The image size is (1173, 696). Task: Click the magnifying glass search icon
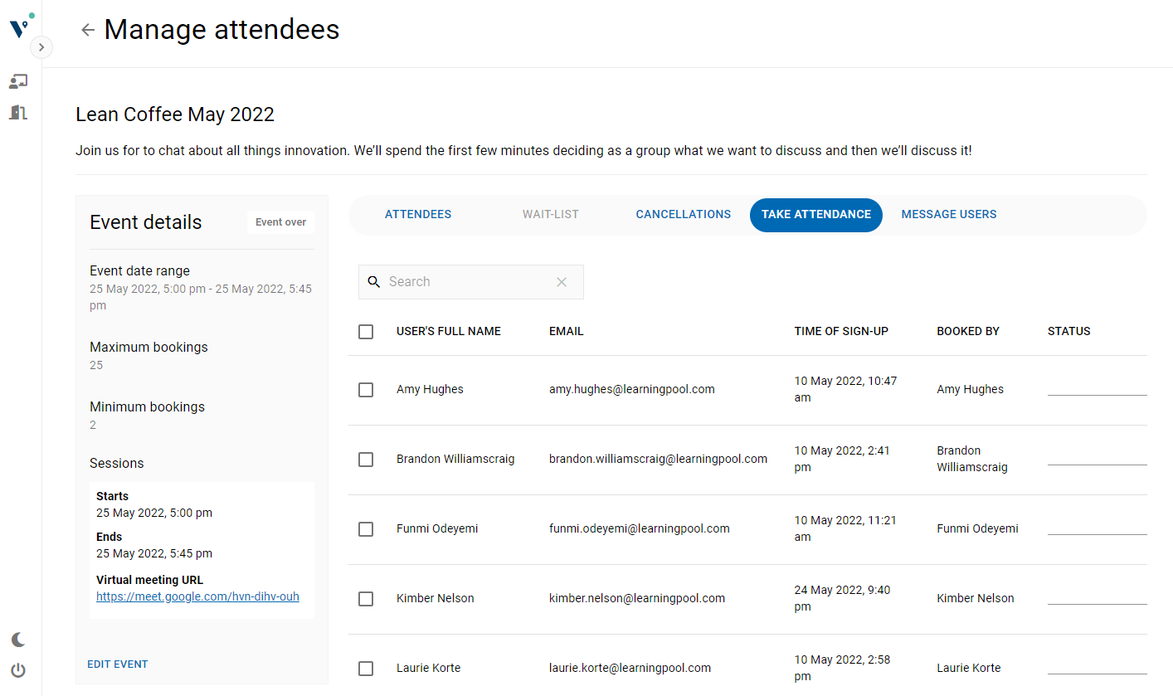[374, 282]
